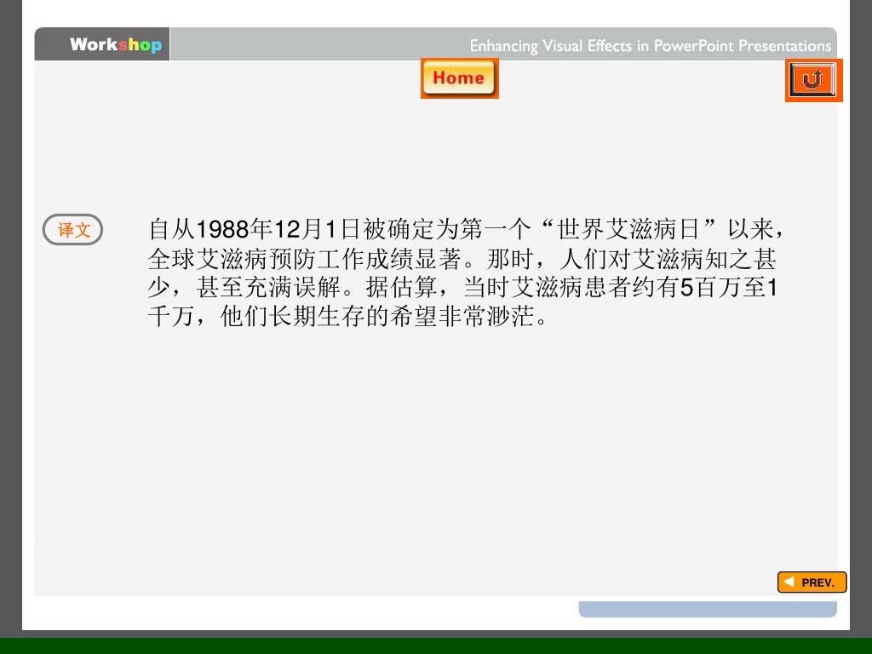Click the Workshop logo tab

[102, 44]
